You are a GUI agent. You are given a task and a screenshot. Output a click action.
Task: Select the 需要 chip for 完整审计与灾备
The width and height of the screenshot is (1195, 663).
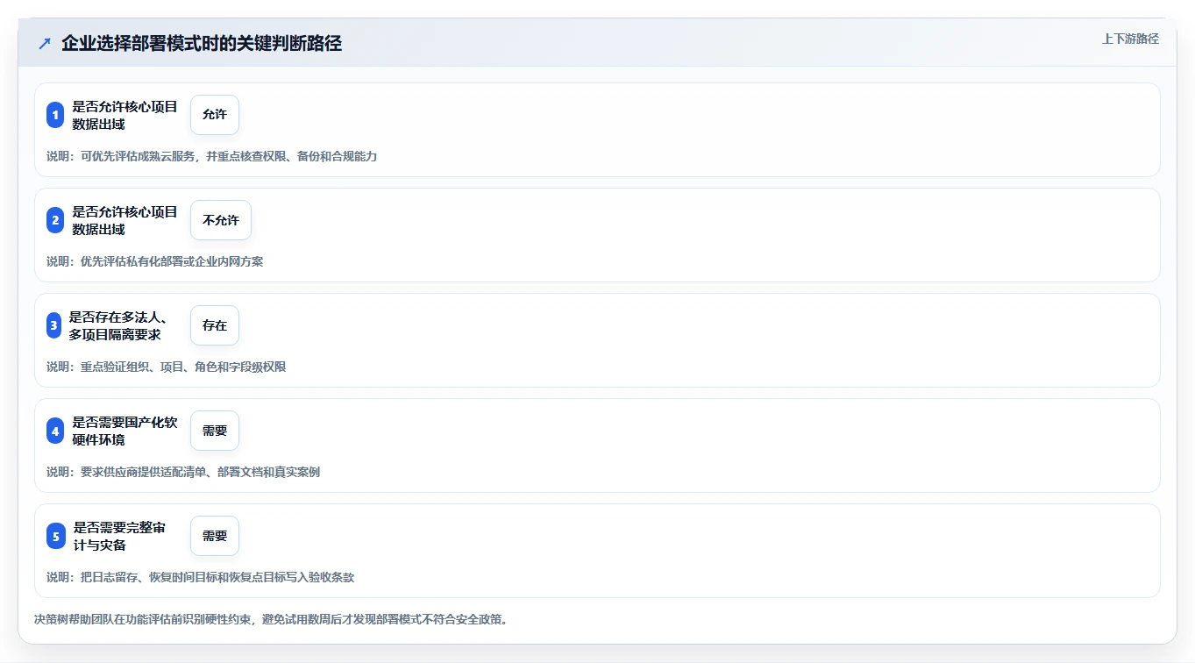click(x=215, y=536)
